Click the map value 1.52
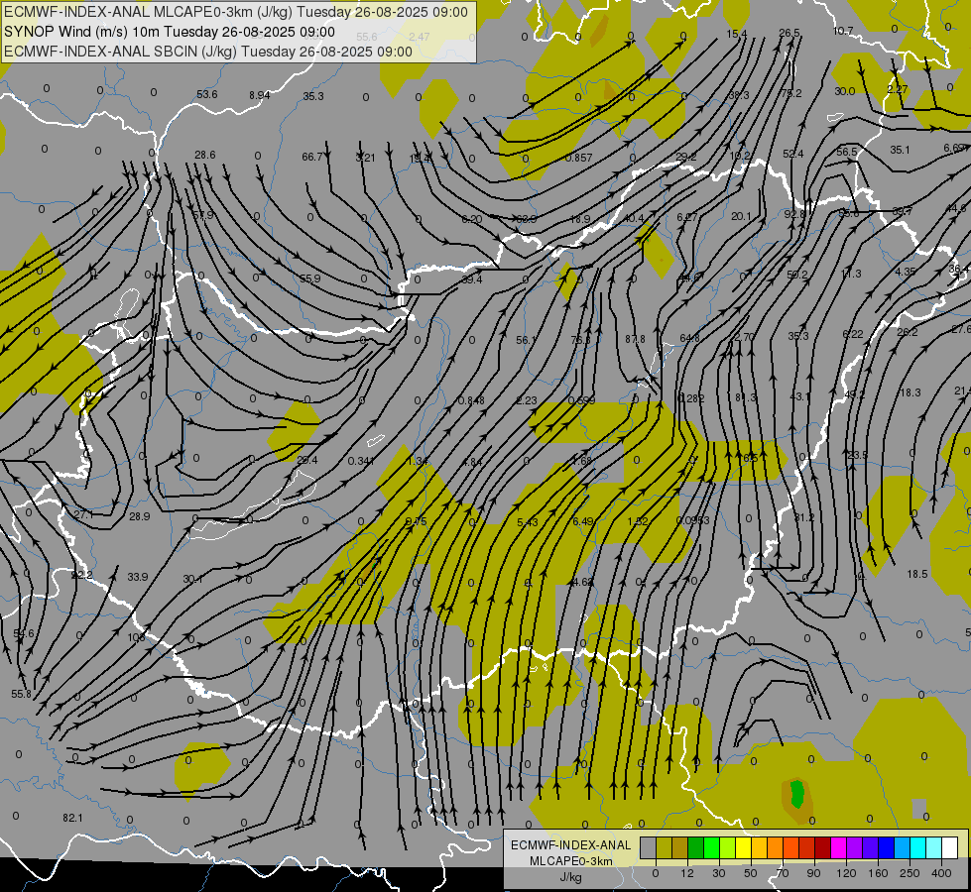 [638, 521]
